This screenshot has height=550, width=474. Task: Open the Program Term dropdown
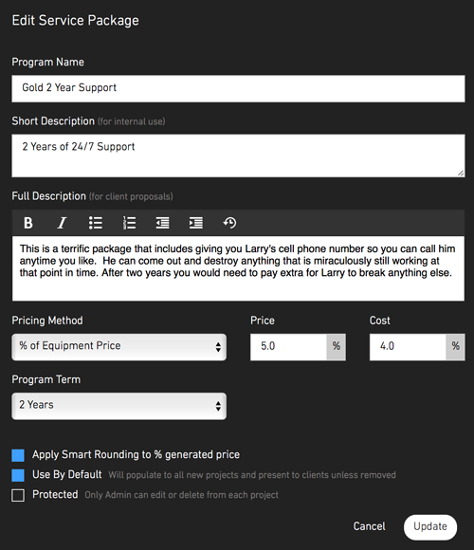point(118,406)
